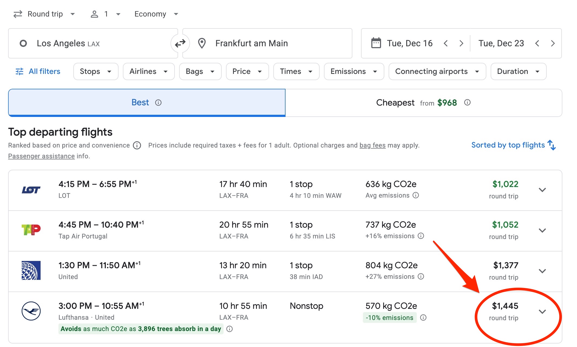Open the Stops filter dropdown
The height and width of the screenshot is (347, 577).
point(96,71)
